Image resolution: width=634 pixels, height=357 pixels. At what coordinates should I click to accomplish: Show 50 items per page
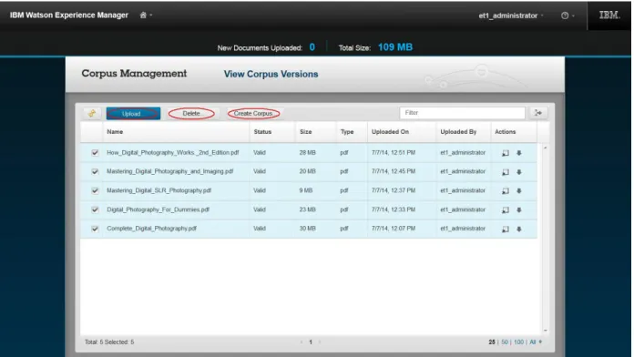505,342
